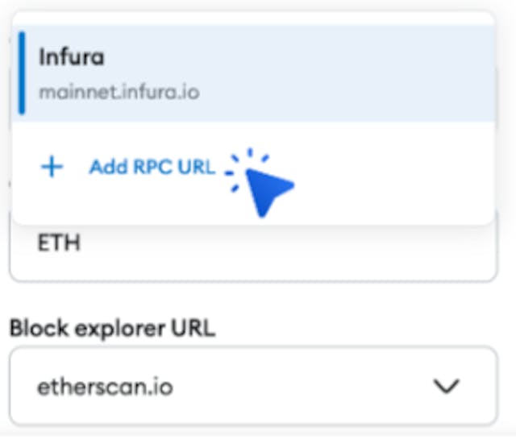Click the click-burst marks beside the cursor
The width and height of the screenshot is (516, 444).
point(247,169)
